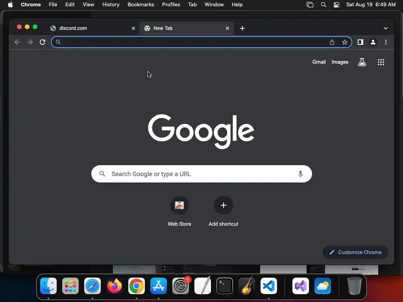Bookmark this tab with the star icon
This screenshot has height=302, width=403.
pyautogui.click(x=345, y=42)
